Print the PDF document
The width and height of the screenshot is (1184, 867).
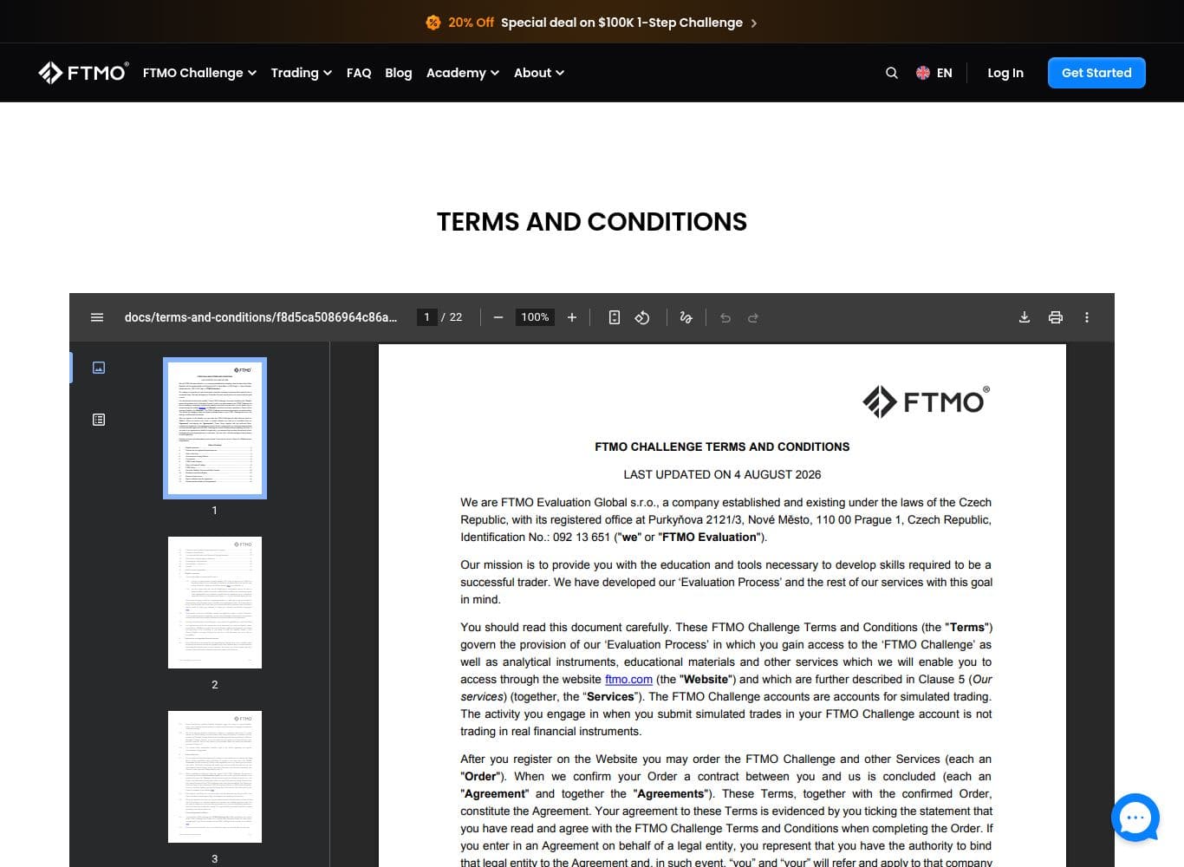tap(1056, 317)
